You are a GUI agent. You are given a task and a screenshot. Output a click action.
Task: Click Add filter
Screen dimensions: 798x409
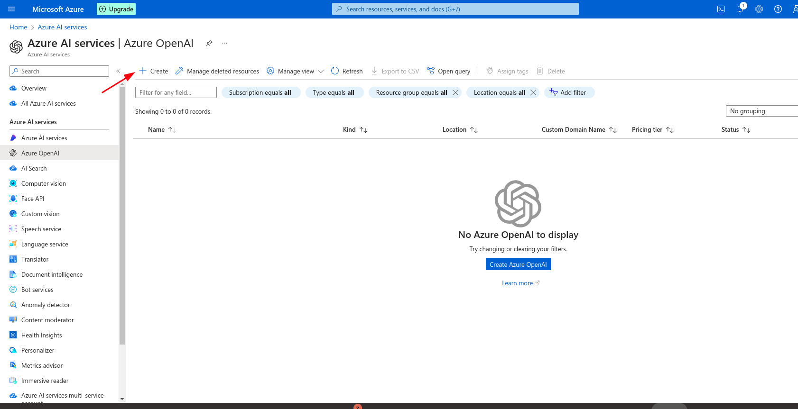click(x=569, y=92)
